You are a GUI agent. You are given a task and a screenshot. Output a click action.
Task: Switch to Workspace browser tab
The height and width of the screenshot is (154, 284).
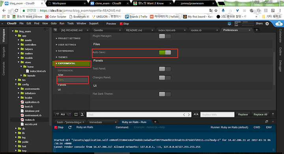coord(66,3)
